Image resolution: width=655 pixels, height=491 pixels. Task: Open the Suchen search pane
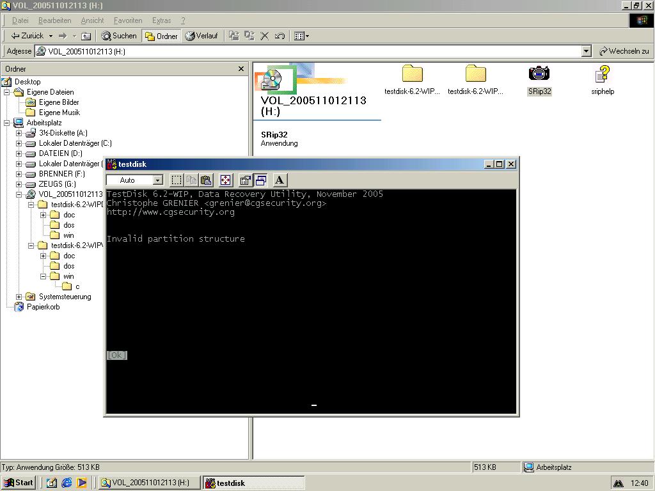119,36
